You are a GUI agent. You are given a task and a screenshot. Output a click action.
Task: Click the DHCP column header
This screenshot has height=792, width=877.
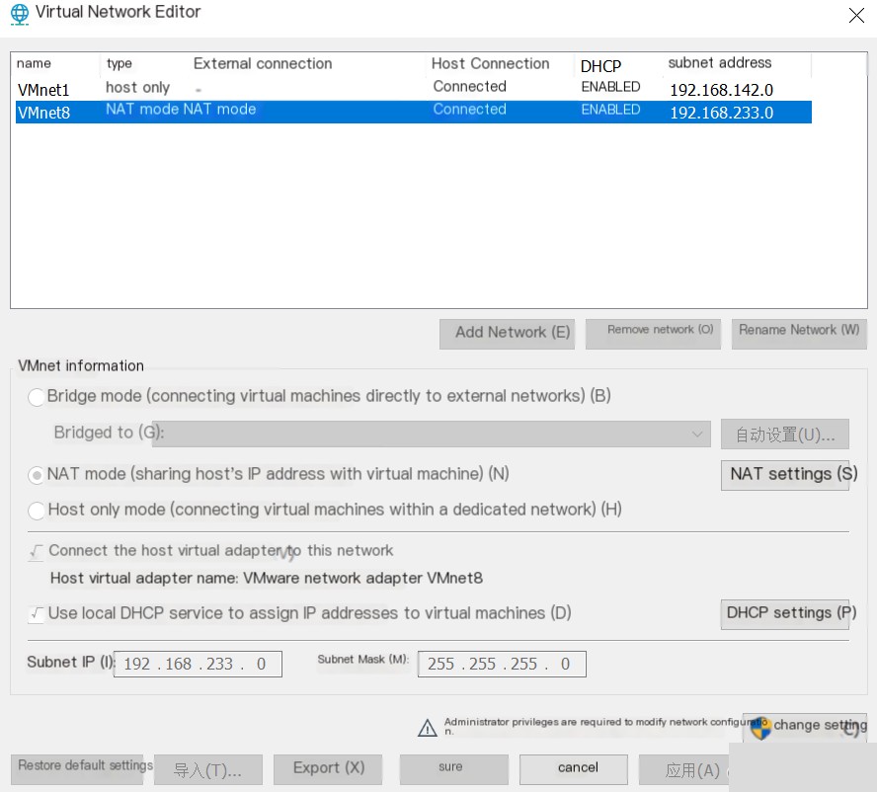point(600,66)
